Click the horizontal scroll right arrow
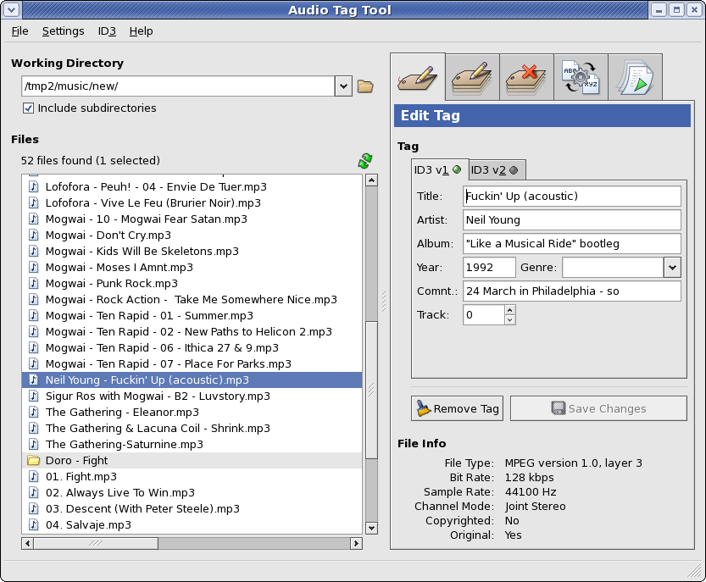 356,543
